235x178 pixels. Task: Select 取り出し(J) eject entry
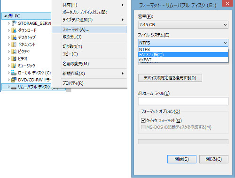click(x=89, y=37)
